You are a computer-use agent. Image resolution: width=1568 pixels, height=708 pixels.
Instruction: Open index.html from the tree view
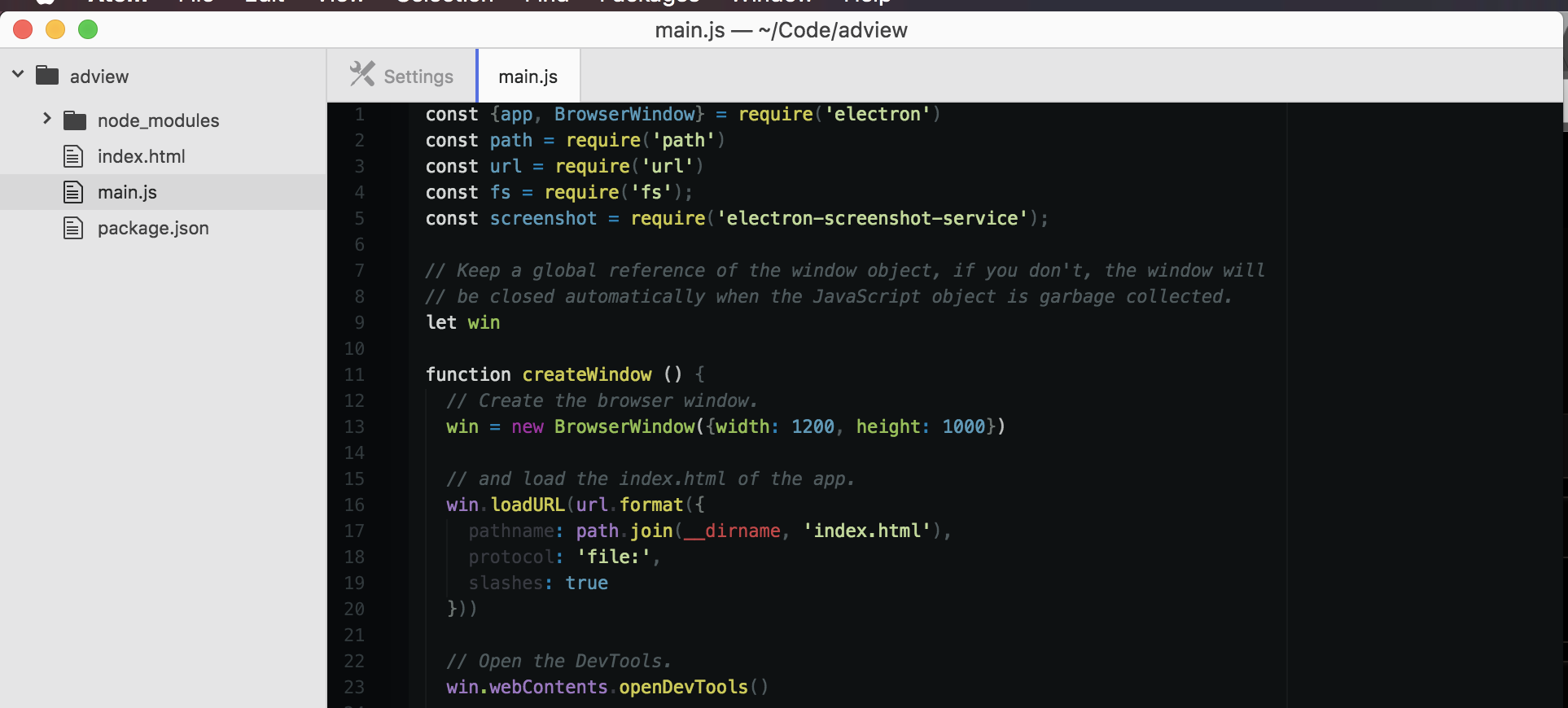point(141,156)
